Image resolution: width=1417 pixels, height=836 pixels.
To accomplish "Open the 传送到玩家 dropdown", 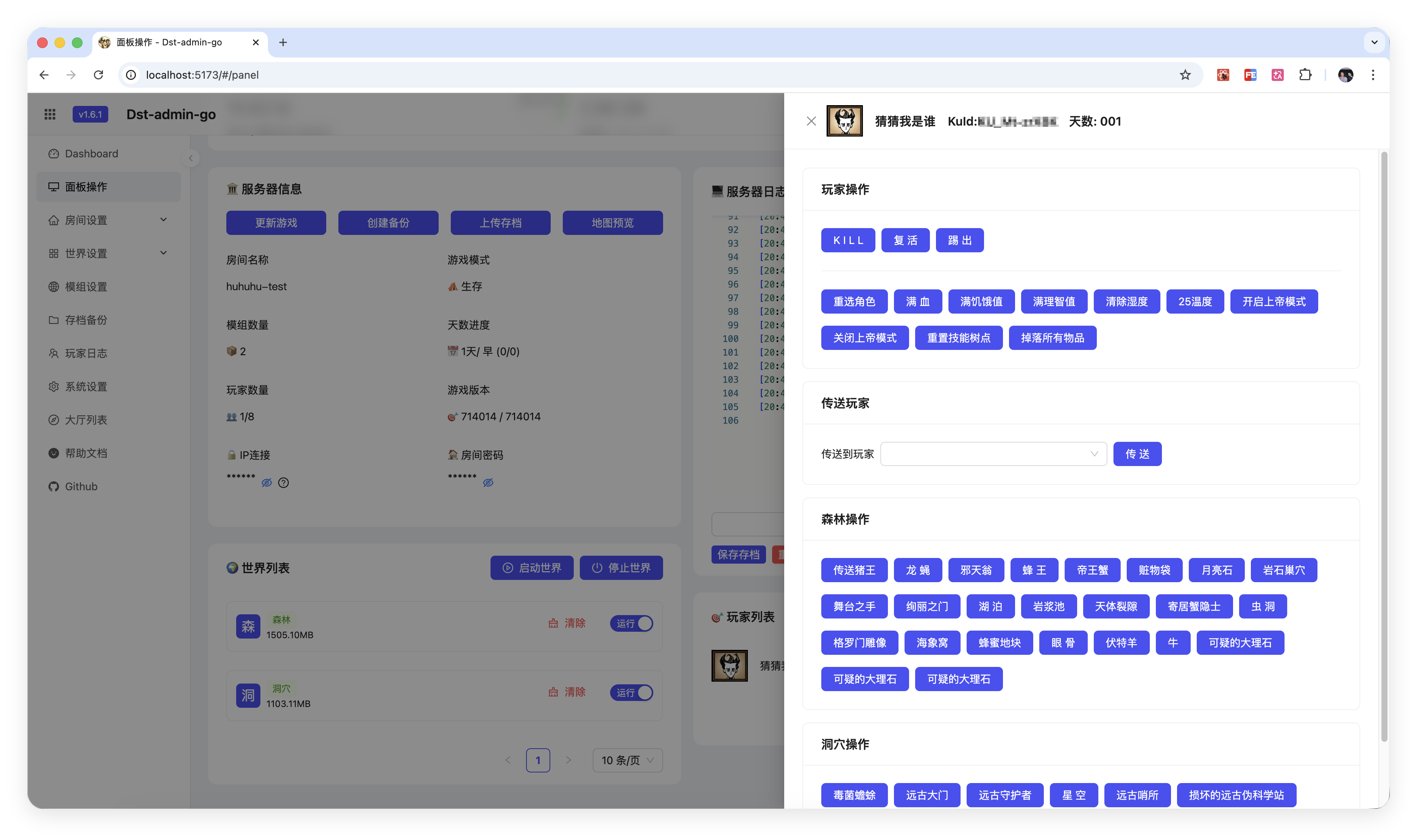I will click(x=993, y=454).
